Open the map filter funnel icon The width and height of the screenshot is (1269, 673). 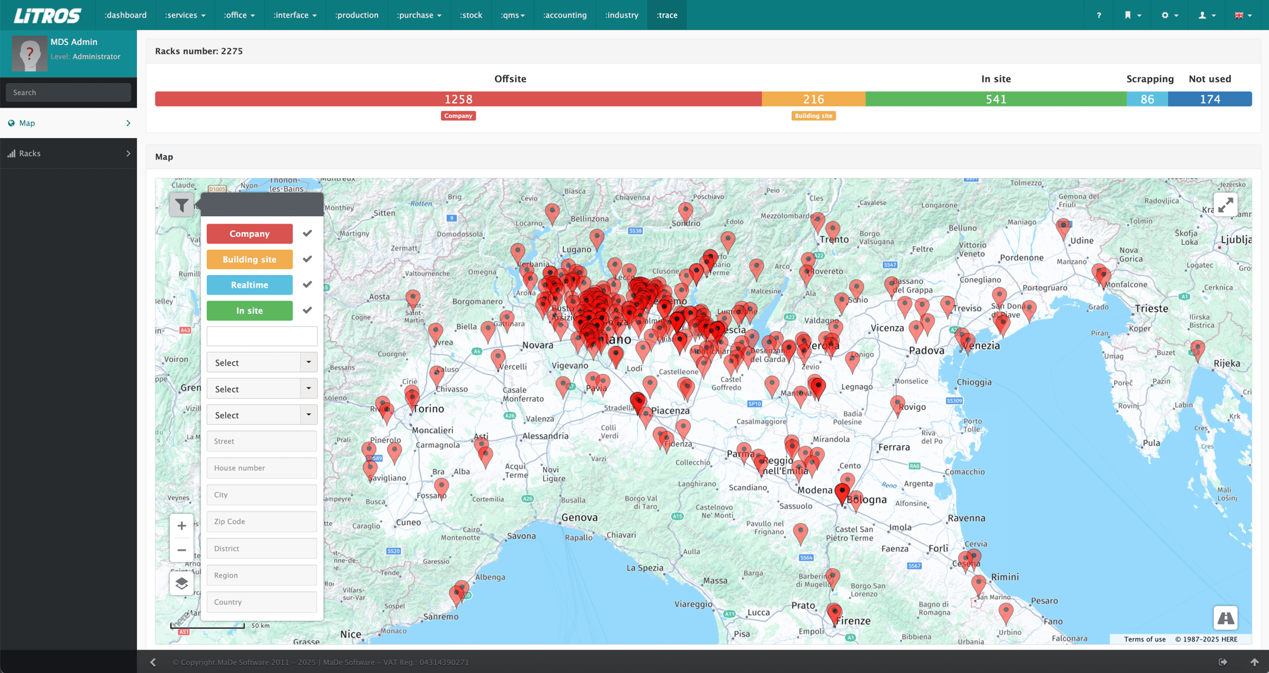click(x=181, y=205)
